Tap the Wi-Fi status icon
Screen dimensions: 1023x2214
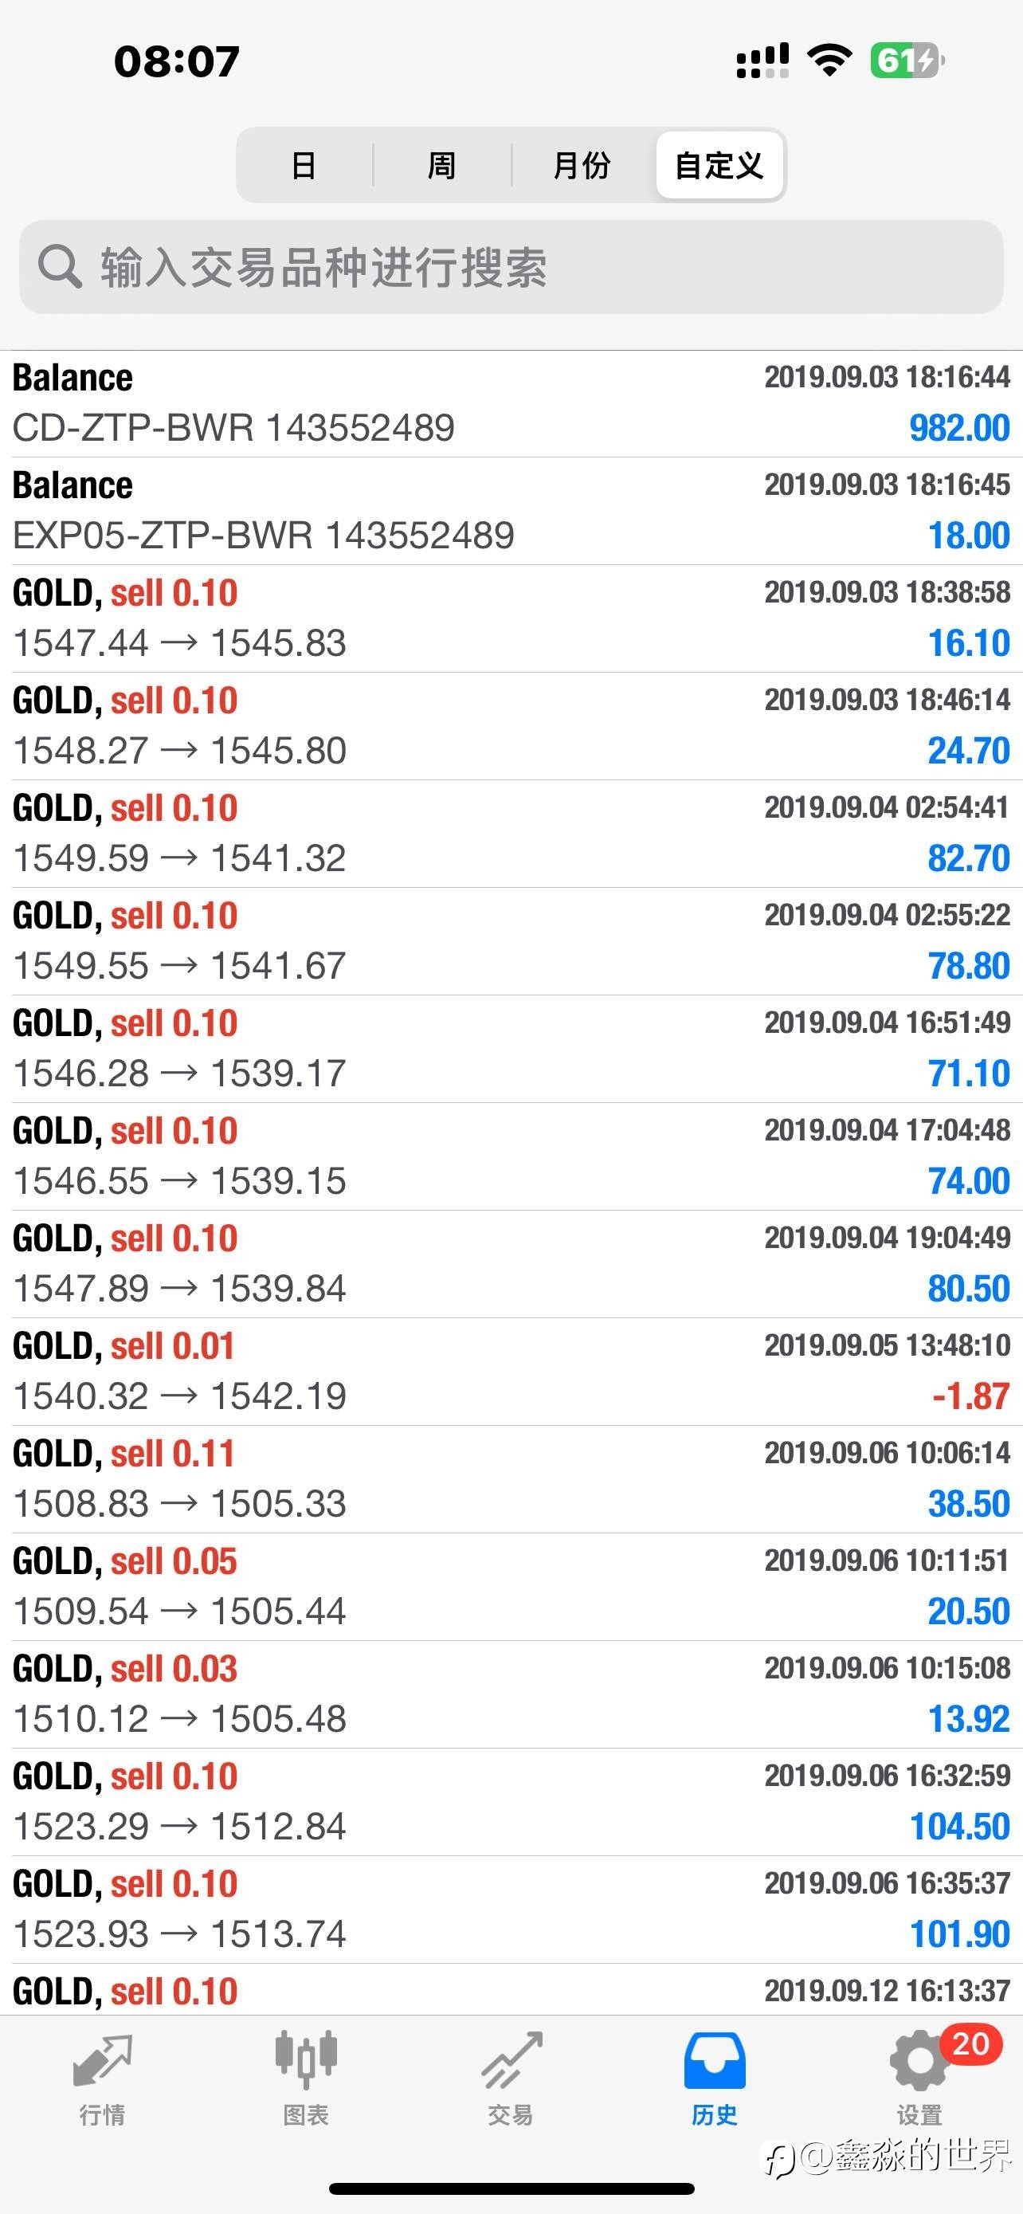point(829,61)
